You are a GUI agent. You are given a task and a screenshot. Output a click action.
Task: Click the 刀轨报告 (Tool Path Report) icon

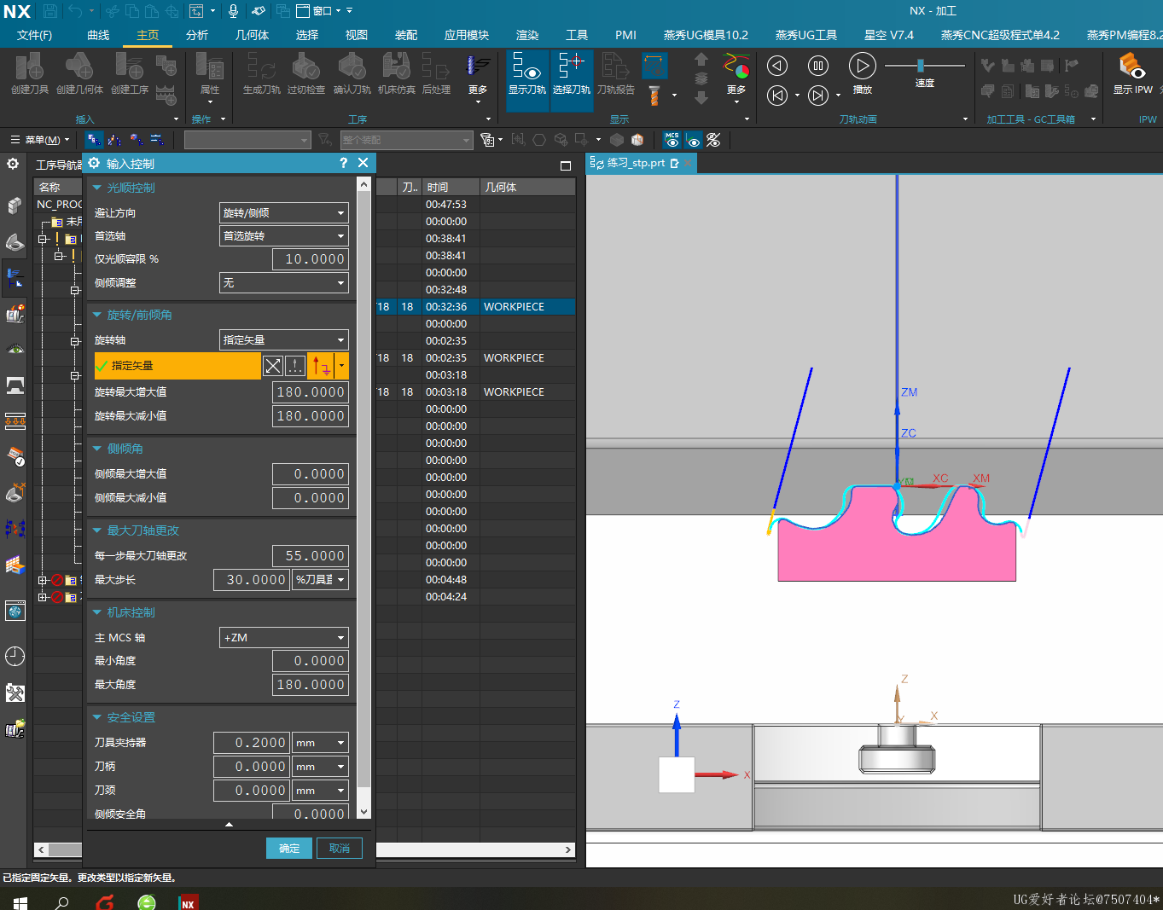[615, 73]
